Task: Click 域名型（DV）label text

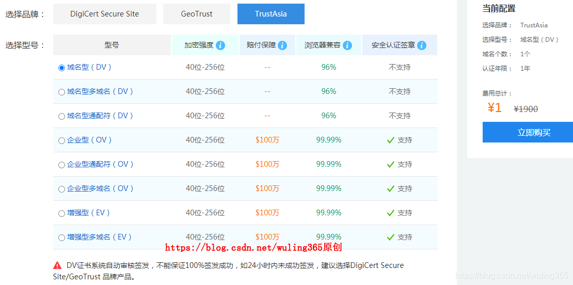Action: pos(89,67)
